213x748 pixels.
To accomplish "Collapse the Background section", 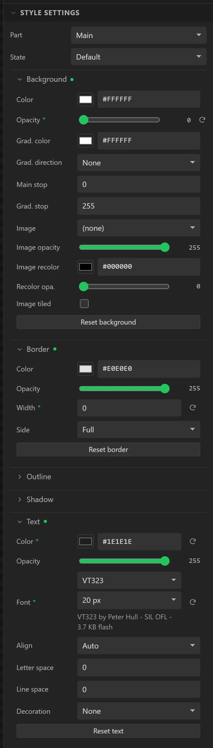I will point(20,79).
